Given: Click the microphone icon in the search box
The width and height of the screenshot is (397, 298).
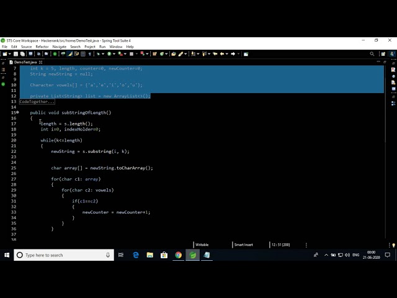Looking at the screenshot, I should coord(107,255).
